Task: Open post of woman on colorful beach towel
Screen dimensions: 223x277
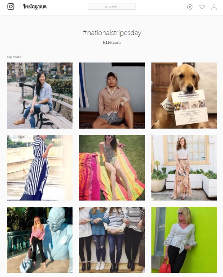Action: [x=112, y=168]
